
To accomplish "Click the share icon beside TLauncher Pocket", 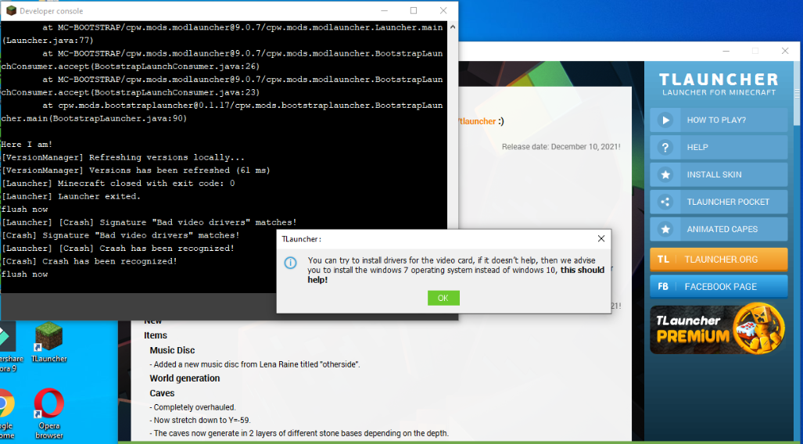I will click(x=665, y=202).
